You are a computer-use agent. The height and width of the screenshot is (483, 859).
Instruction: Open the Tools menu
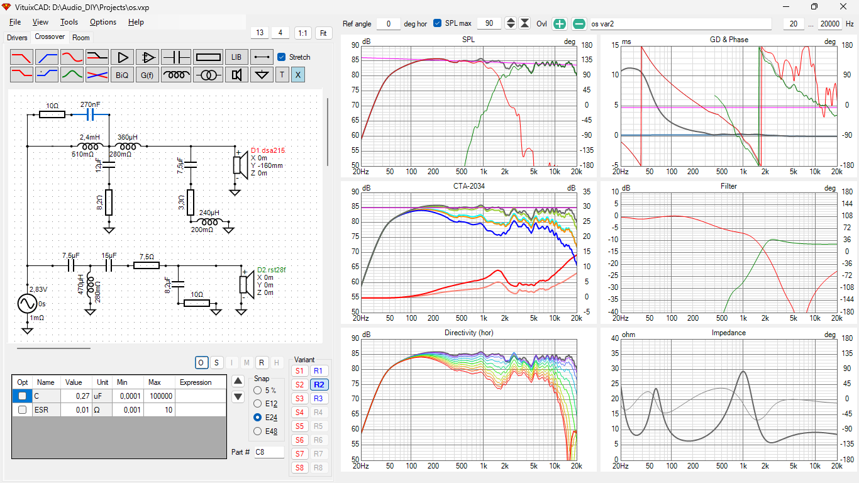pos(69,22)
